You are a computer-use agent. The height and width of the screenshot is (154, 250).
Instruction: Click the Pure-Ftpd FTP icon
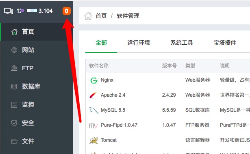point(93,126)
